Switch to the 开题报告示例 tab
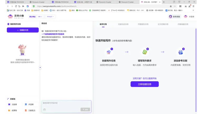 pyautogui.click(x=143, y=24)
